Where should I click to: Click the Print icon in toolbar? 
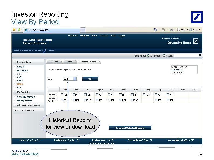tap(172, 29)
